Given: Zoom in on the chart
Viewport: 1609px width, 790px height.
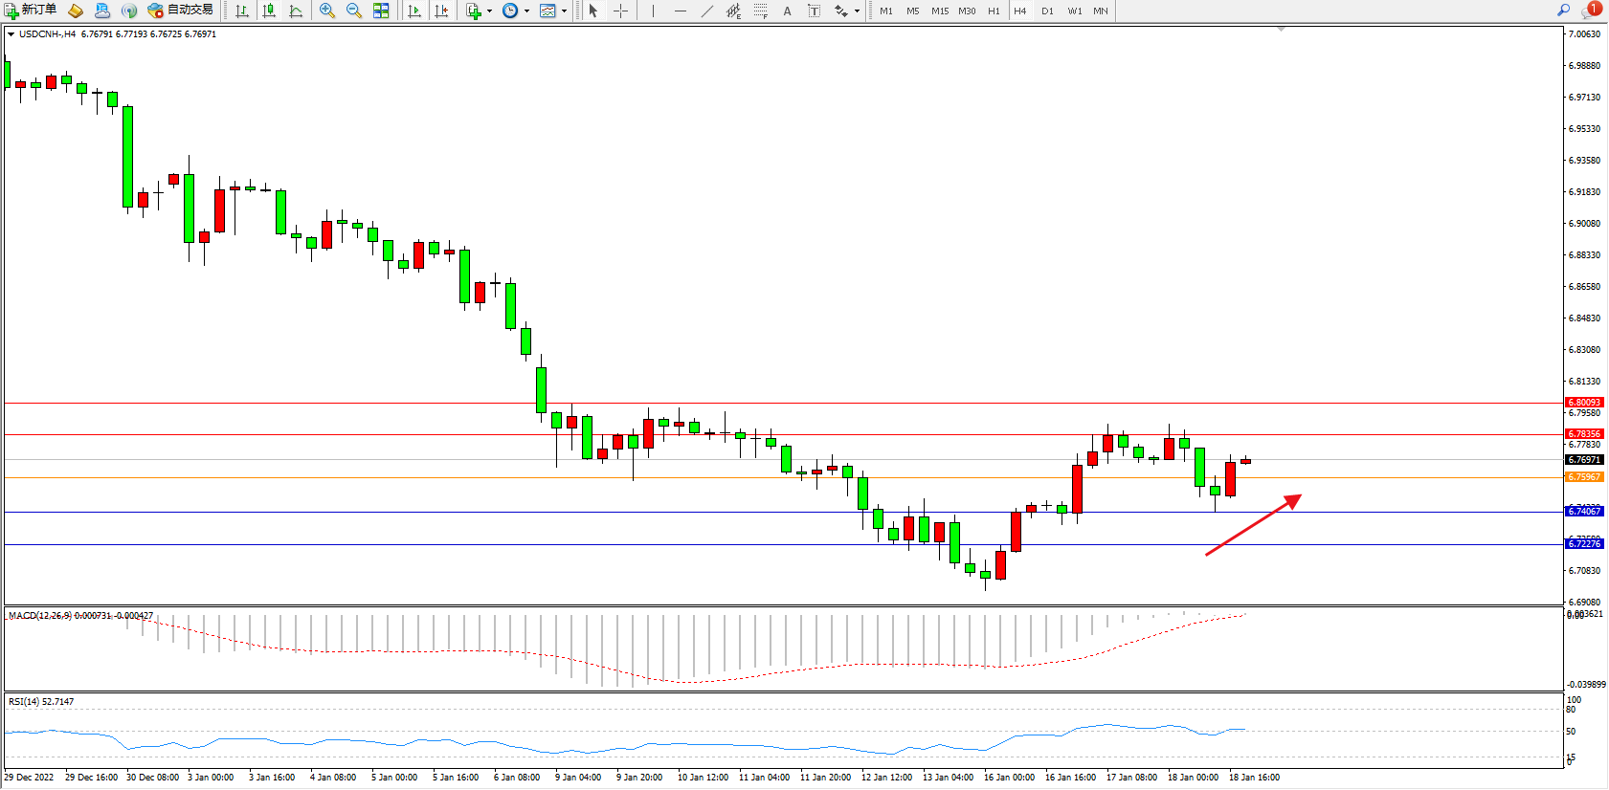Looking at the screenshot, I should [x=327, y=11].
